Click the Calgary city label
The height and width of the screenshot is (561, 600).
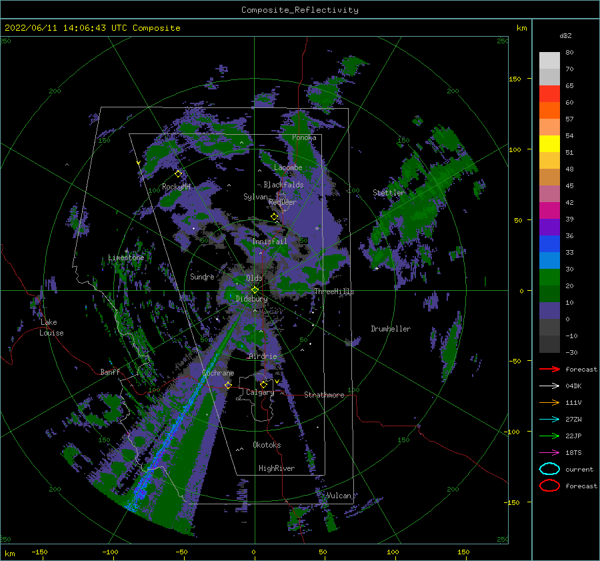pos(260,392)
